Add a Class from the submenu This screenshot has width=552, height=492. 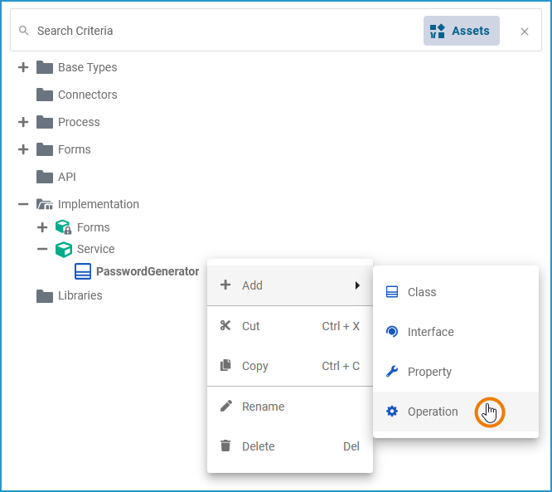pos(456,292)
